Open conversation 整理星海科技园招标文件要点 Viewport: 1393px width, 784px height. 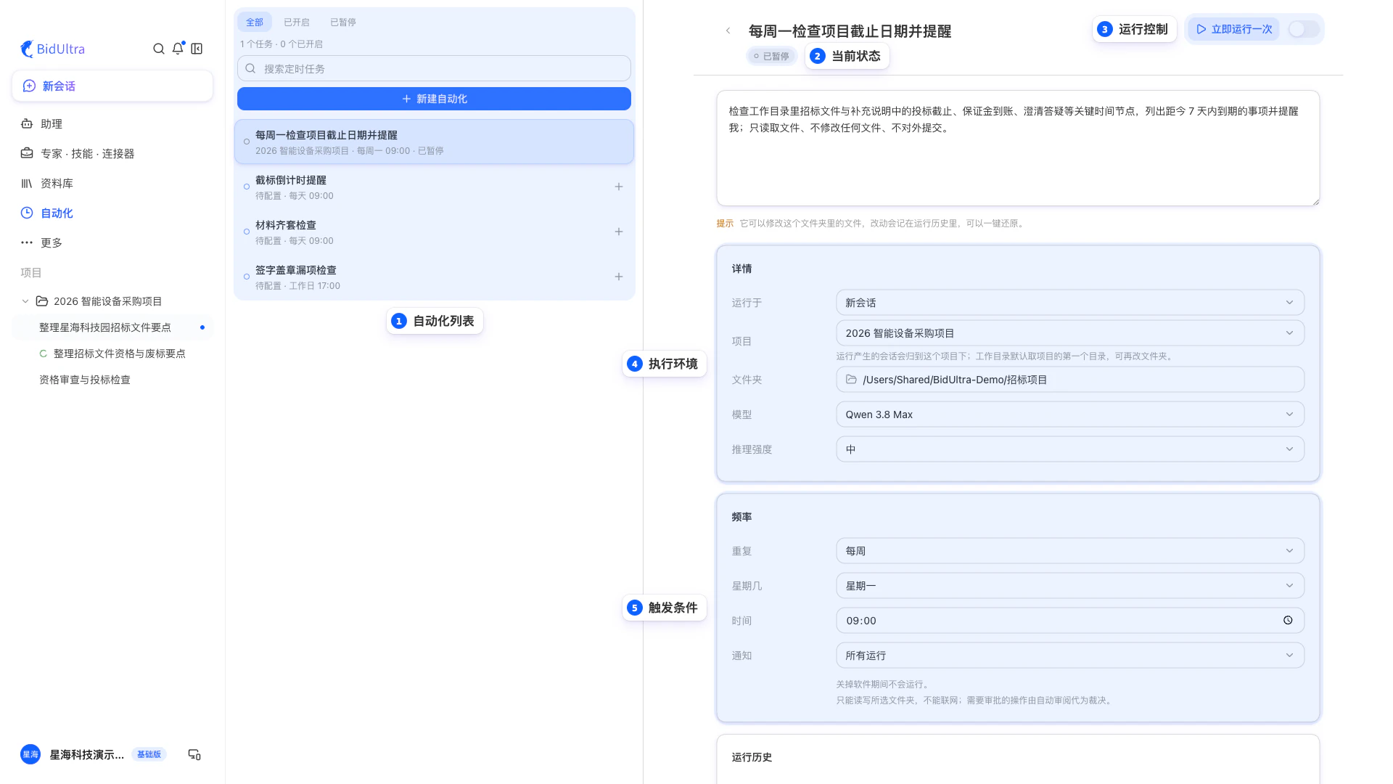point(112,327)
